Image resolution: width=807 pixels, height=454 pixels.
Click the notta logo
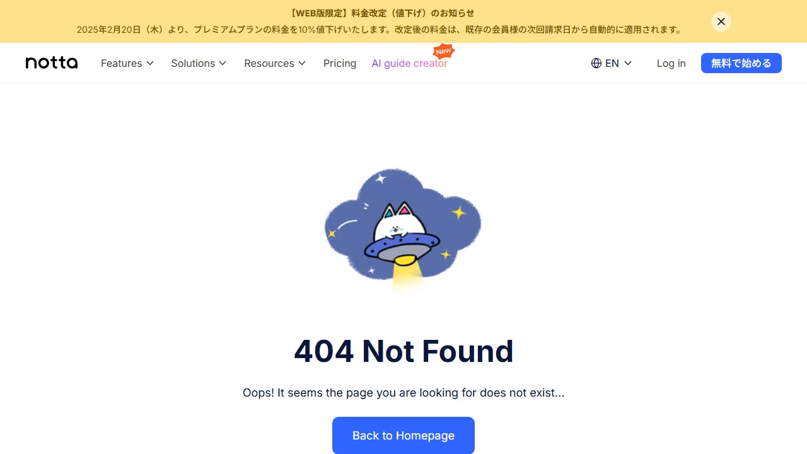click(x=52, y=63)
